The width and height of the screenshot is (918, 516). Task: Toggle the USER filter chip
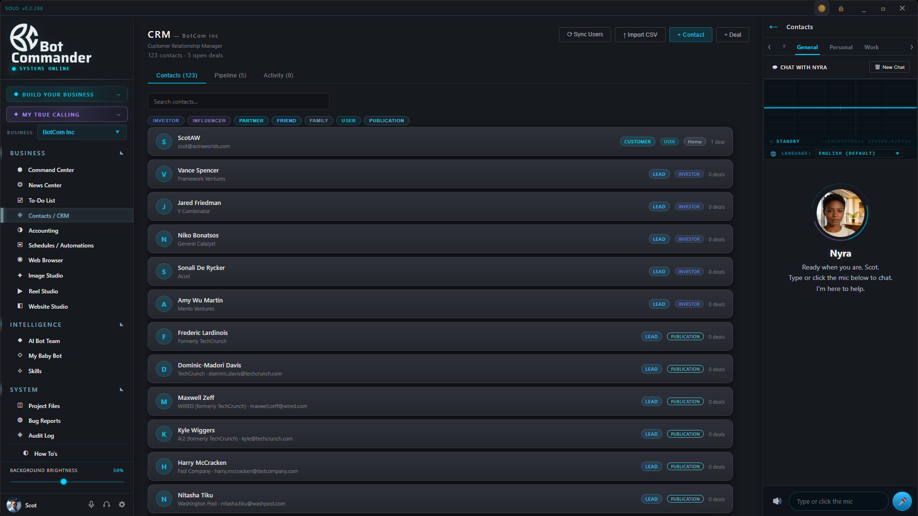click(349, 121)
